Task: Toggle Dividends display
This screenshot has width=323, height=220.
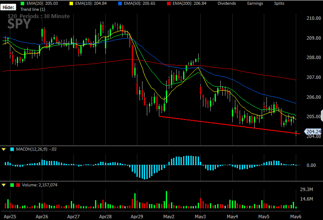Action: (x=227, y=3)
